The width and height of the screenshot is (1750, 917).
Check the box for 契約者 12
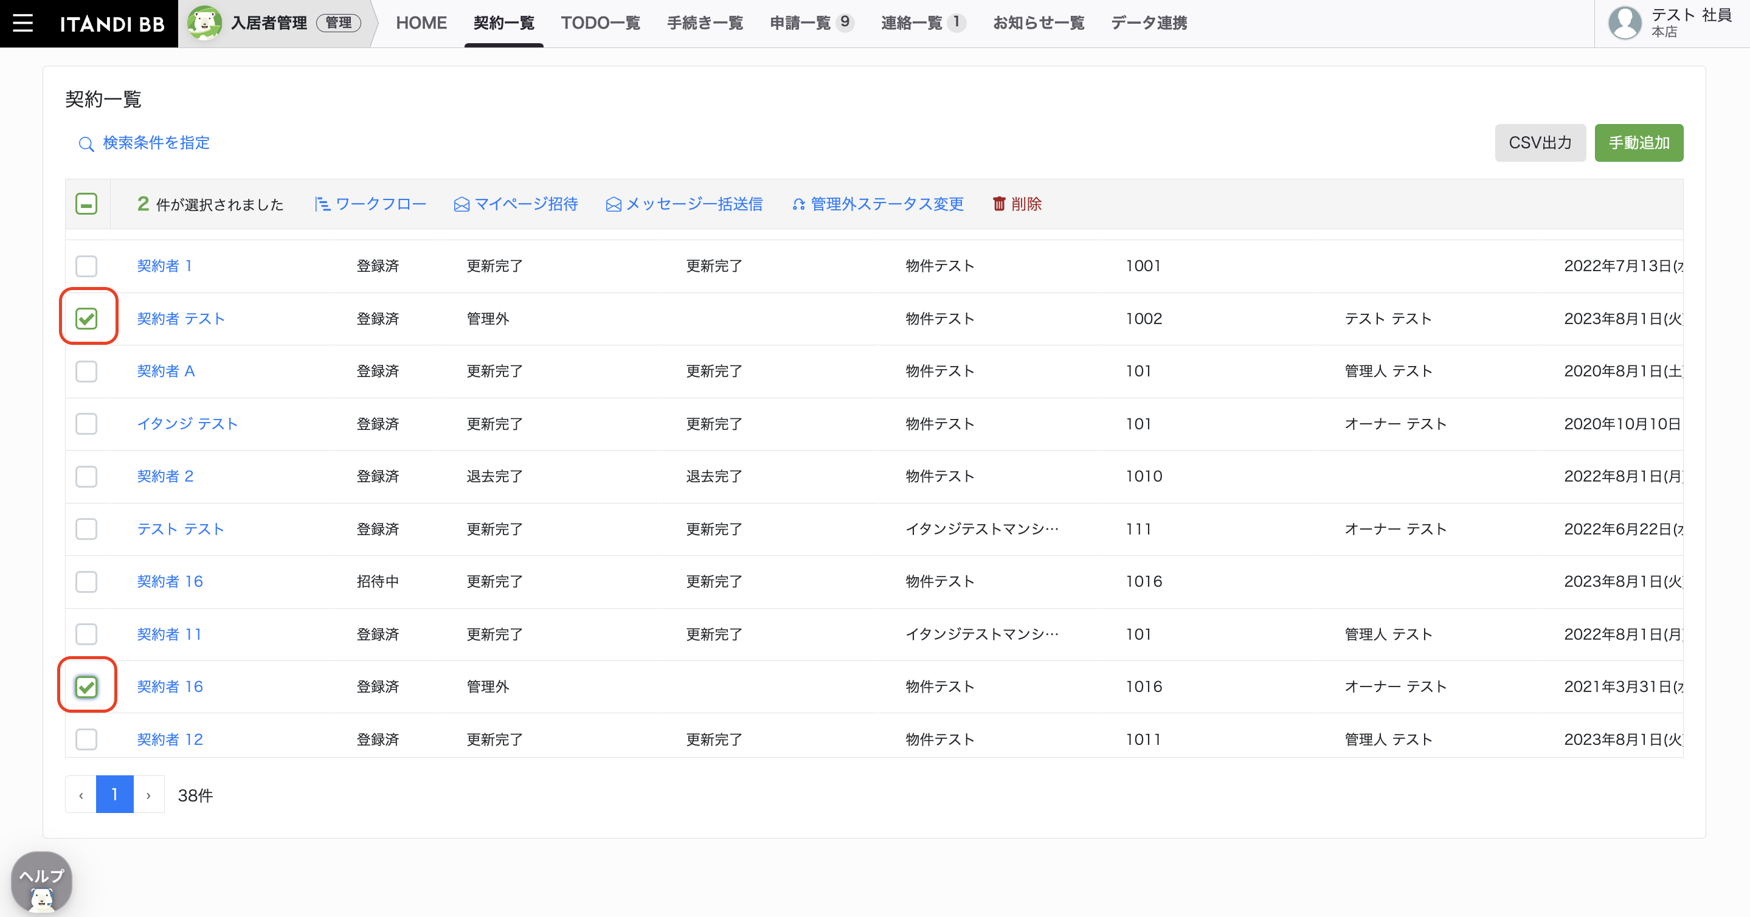pyautogui.click(x=86, y=739)
